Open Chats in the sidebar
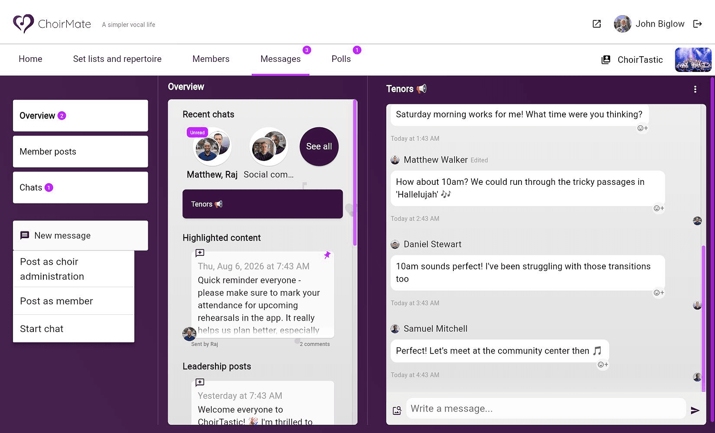 (81, 188)
